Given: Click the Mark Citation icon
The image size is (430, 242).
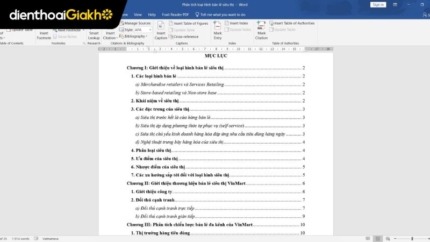Looking at the screenshot, I should [261, 25].
